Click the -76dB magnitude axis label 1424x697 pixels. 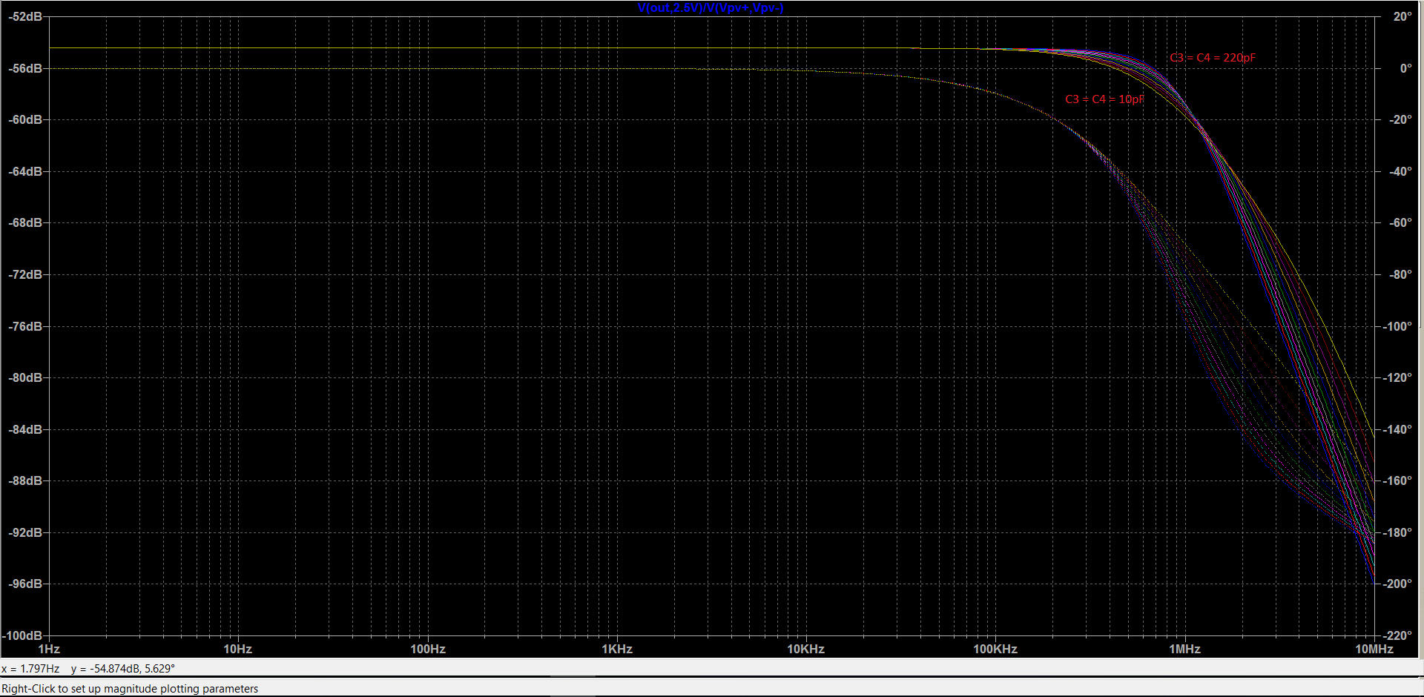pyautogui.click(x=25, y=326)
